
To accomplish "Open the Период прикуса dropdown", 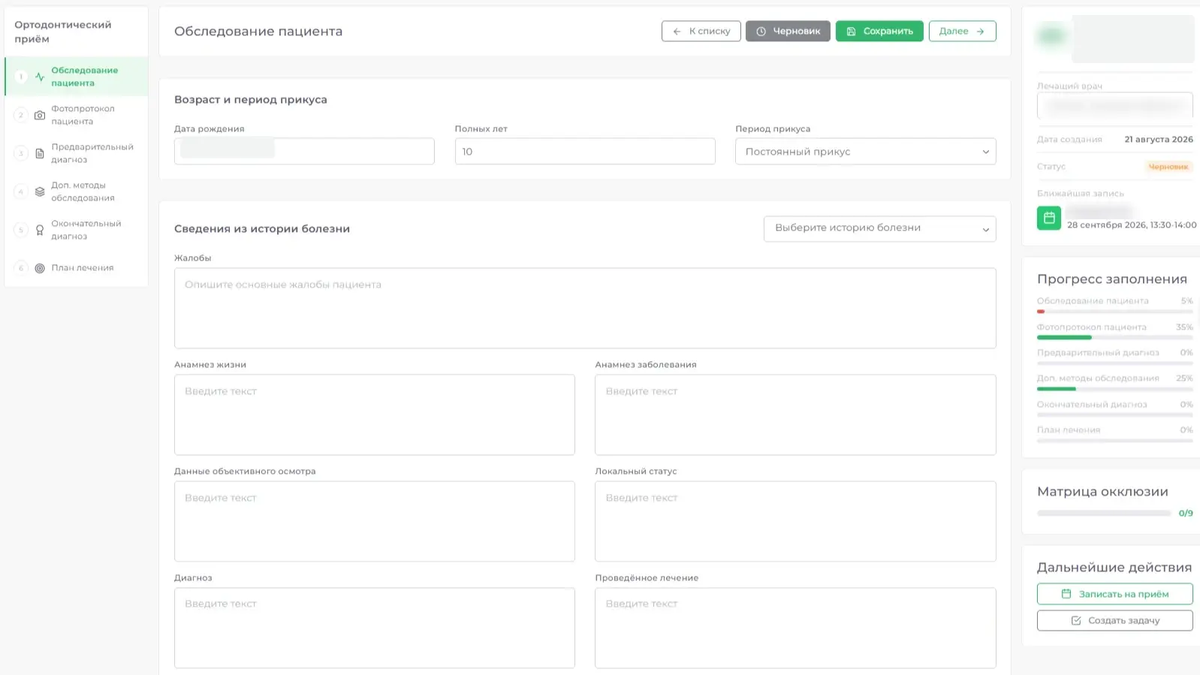I will coord(865,151).
